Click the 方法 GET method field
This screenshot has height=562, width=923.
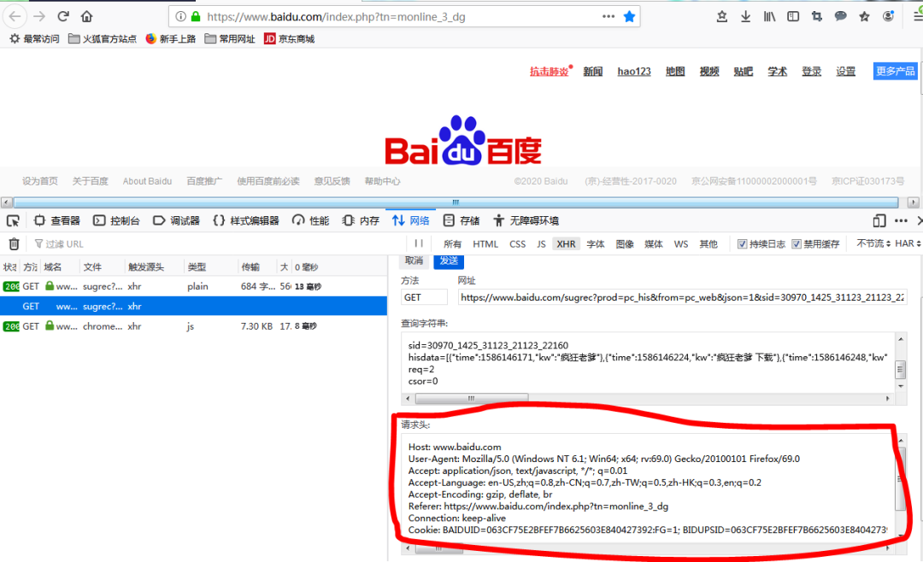pos(424,297)
